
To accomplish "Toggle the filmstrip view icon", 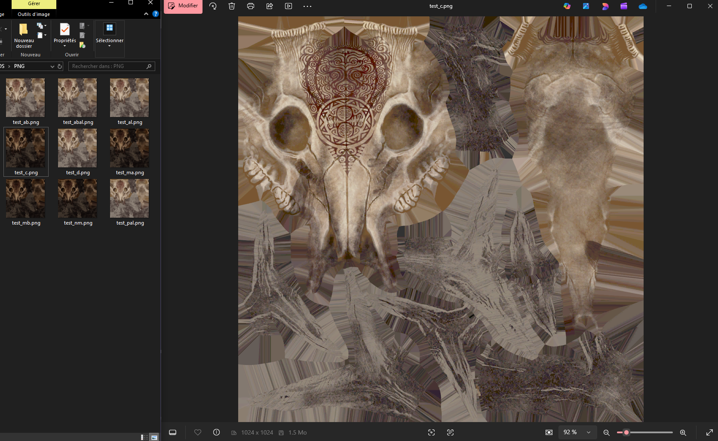I will click(x=173, y=432).
